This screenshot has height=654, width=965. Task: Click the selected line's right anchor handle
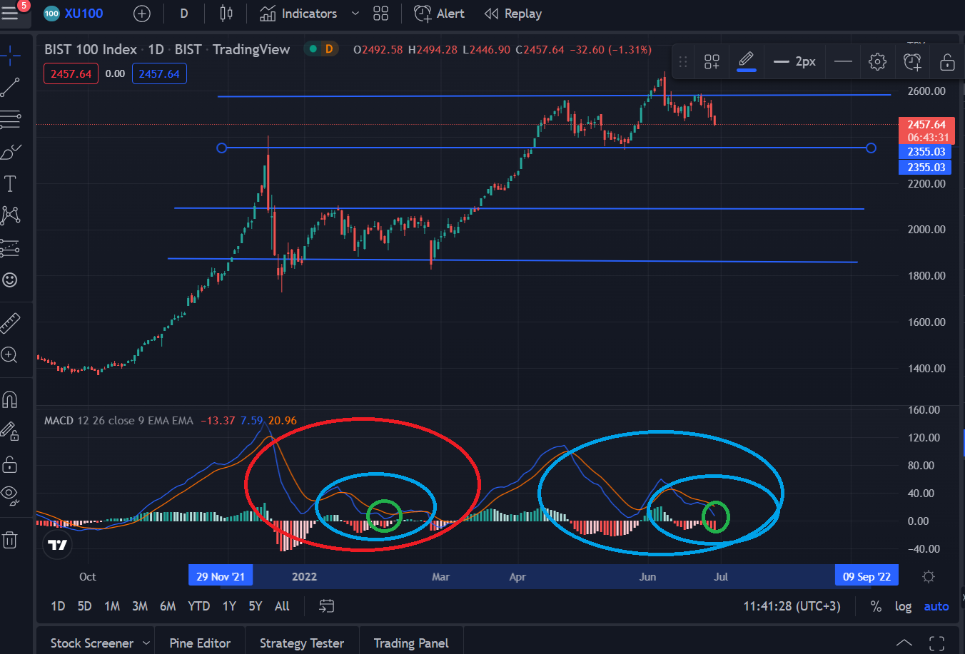coord(871,148)
